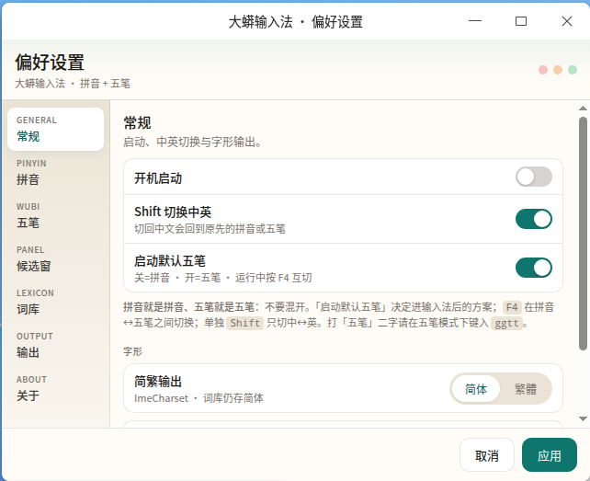Click subtitle 大蟒输入法 · 拼音 + 五笔
This screenshot has height=481, width=590.
point(73,84)
